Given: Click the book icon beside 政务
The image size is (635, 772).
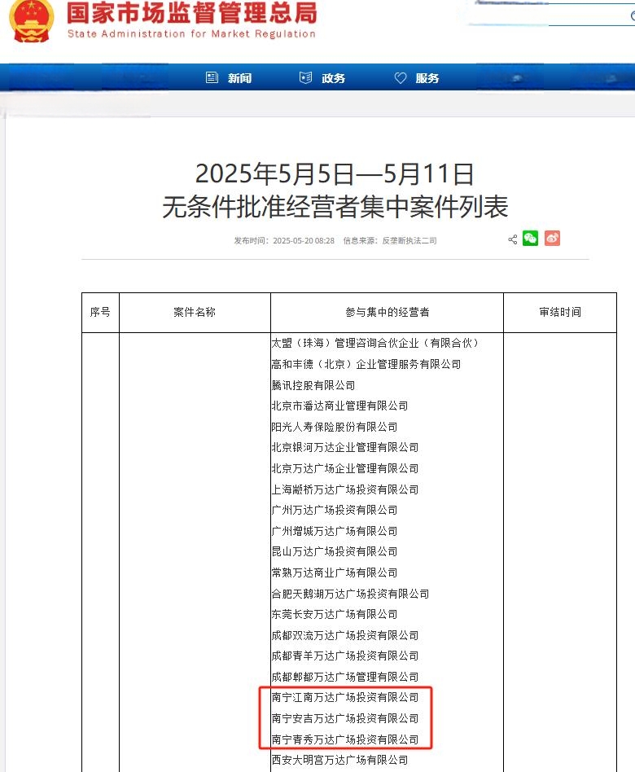Looking at the screenshot, I should pos(305,78).
